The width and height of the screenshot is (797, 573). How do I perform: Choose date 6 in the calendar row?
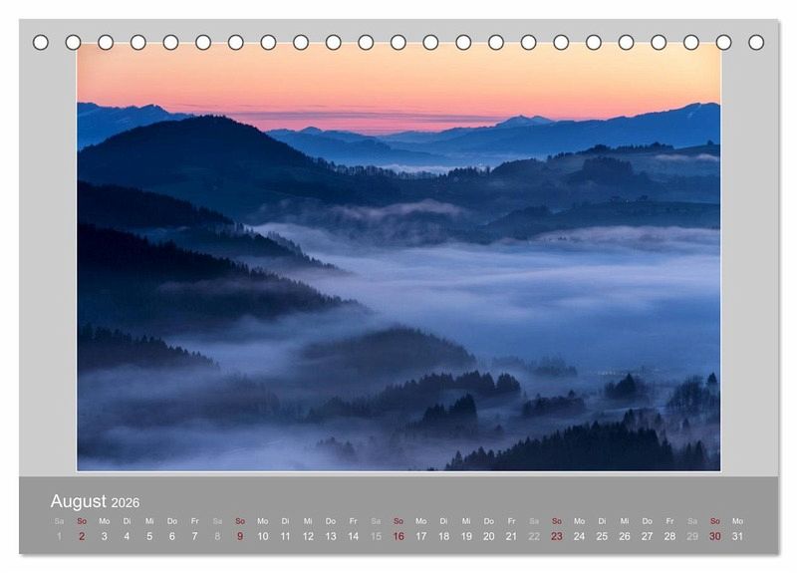point(172,536)
